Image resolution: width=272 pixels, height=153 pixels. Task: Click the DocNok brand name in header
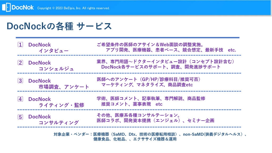(23, 8)
